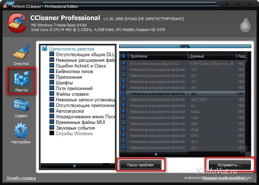Image resolution: width=259 pixels, height=185 pixels.
Task: Click the 100% progress bar
Action: [185, 46]
